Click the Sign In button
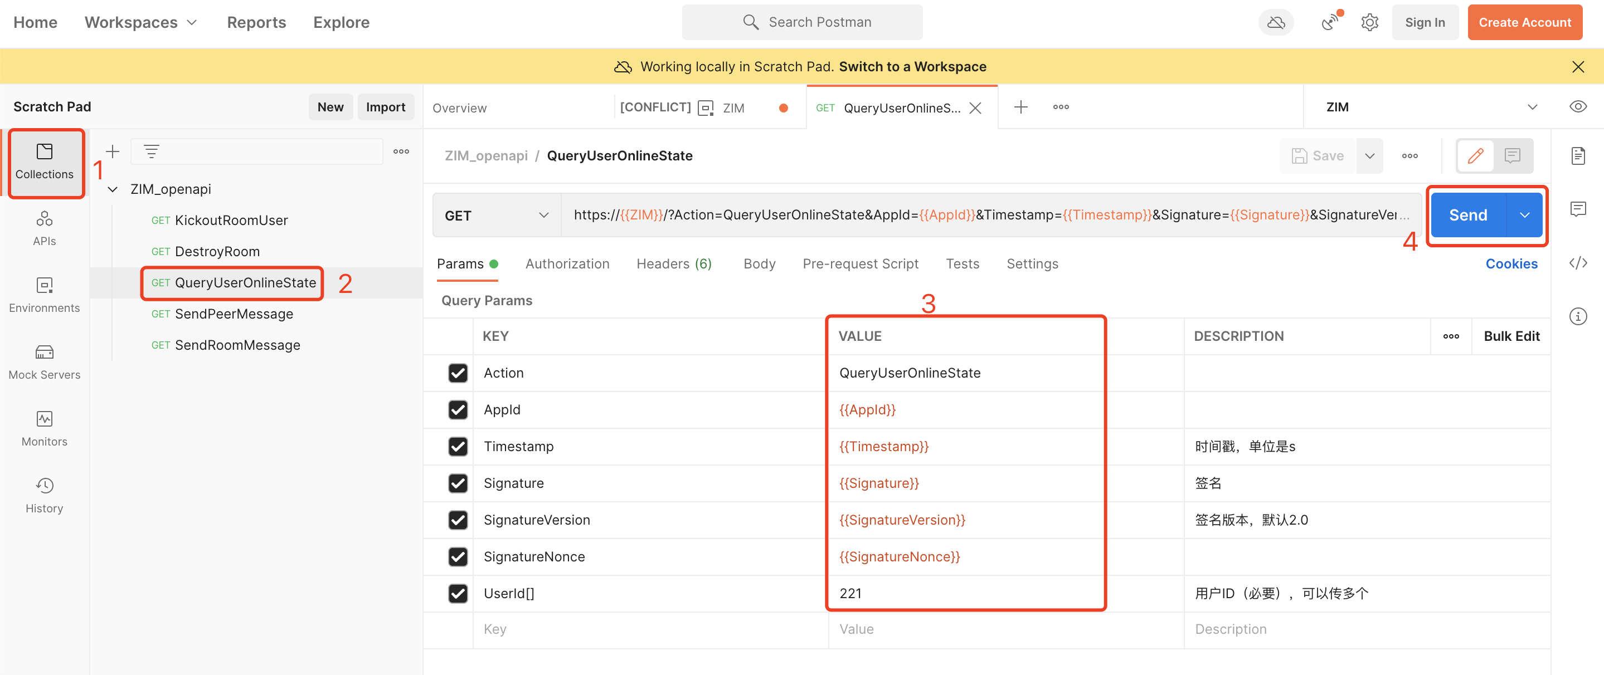This screenshot has width=1604, height=675. 1425,22
